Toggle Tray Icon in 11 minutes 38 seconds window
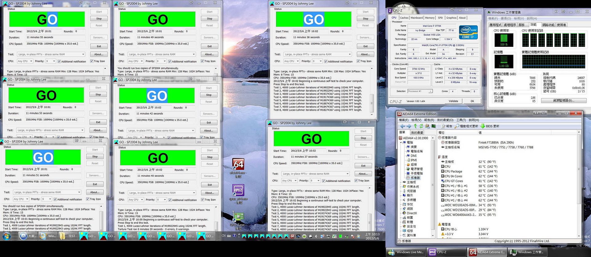591x257 pixels. tap(364, 61)
